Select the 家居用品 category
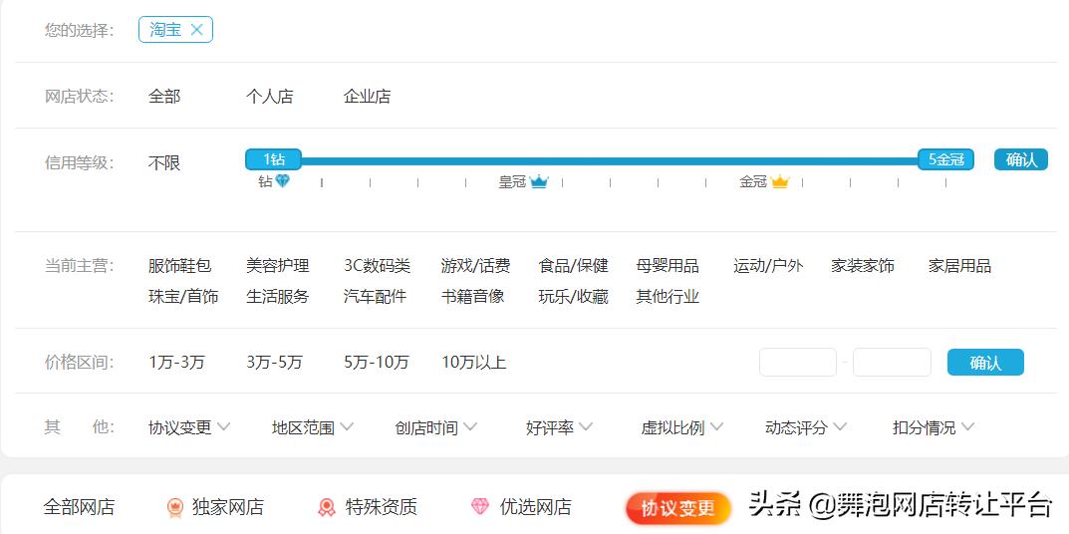The height and width of the screenshot is (534, 1069). click(x=960, y=266)
